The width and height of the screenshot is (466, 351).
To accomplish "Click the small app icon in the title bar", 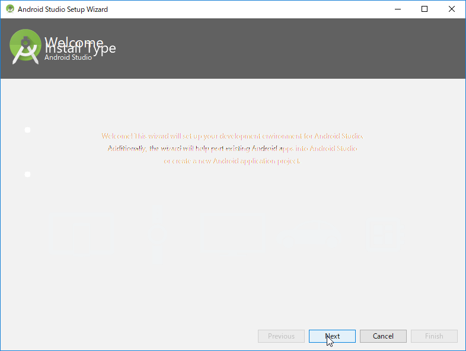I will [10, 9].
